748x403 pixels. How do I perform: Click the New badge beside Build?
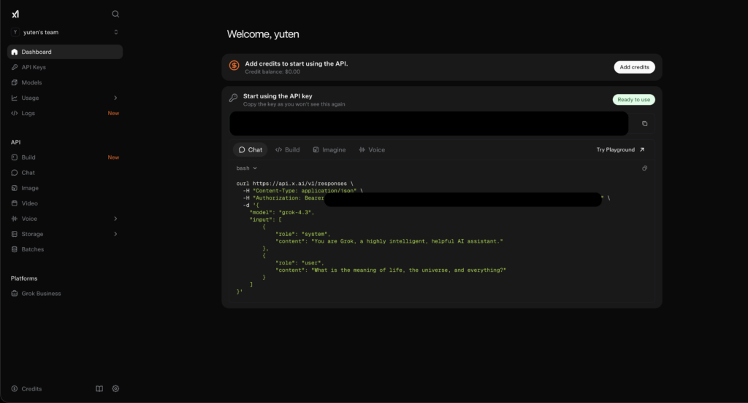tap(113, 157)
